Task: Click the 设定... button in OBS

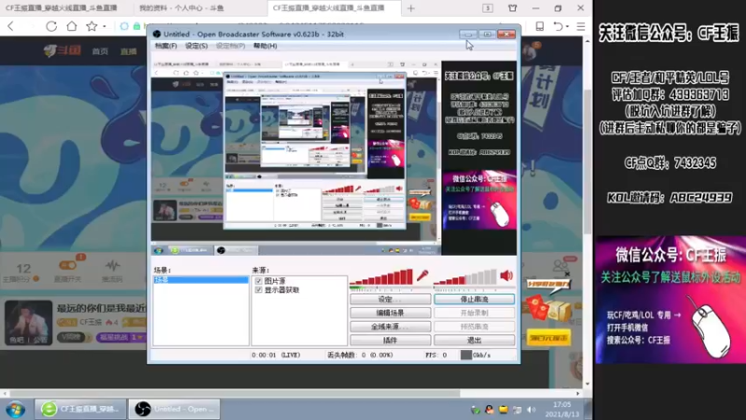Action: tap(390, 299)
